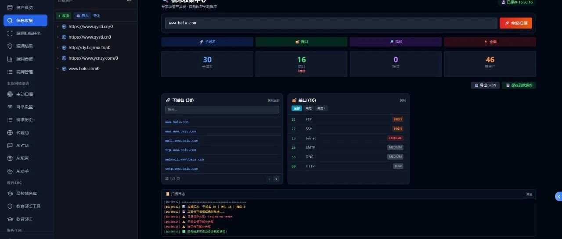Click the blue side-panel collapse arrow
Screen dimensions: 562x239
pyautogui.click(x=558, y=196)
